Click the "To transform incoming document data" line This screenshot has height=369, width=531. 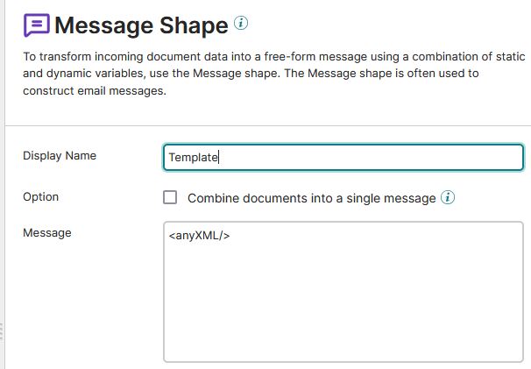pos(273,57)
